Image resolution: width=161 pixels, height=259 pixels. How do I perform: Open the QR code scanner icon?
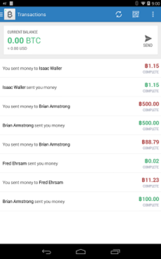[x=136, y=14]
